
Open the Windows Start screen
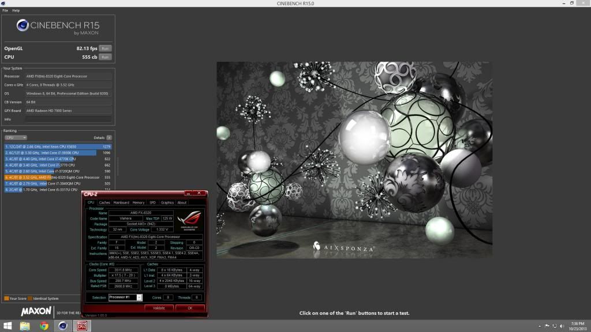pyautogui.click(x=8, y=326)
